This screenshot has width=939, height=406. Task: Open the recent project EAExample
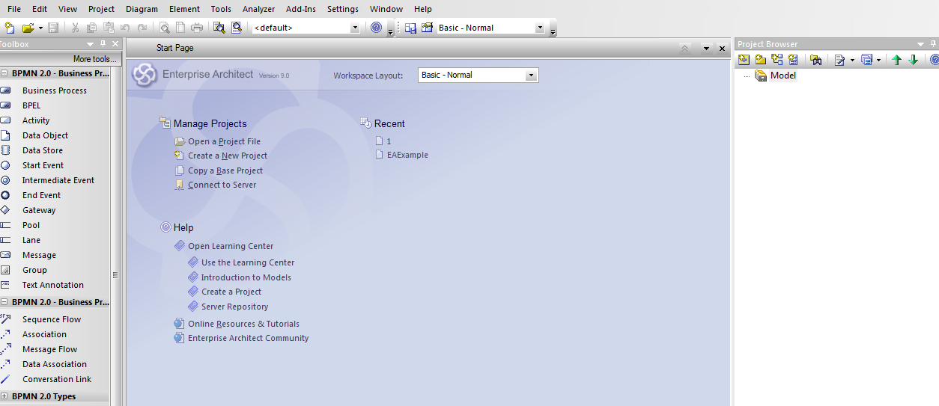(x=407, y=155)
